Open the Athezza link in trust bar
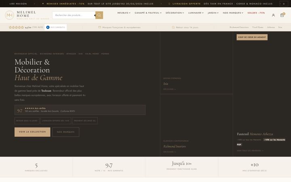 (x=271, y=28)
